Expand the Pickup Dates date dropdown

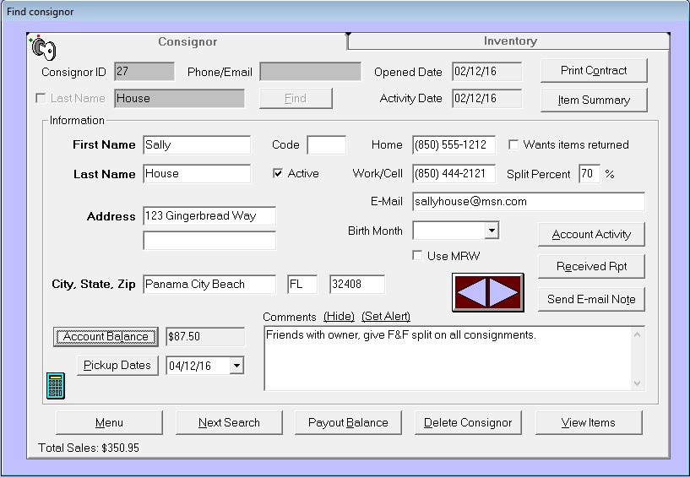pyautogui.click(x=236, y=366)
